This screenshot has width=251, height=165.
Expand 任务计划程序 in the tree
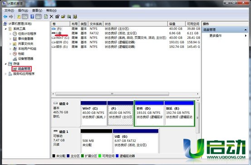(x=10, y=34)
